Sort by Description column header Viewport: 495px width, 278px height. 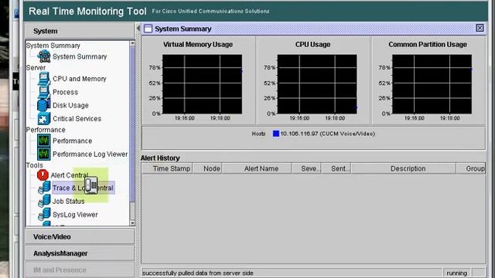(x=404, y=168)
